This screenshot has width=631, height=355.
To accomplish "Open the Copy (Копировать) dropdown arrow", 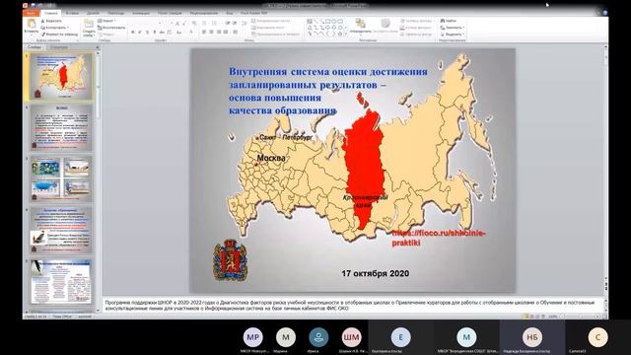I will [x=68, y=28].
